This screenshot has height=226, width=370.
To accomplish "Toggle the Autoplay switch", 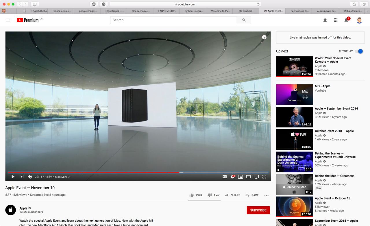I will point(359,51).
